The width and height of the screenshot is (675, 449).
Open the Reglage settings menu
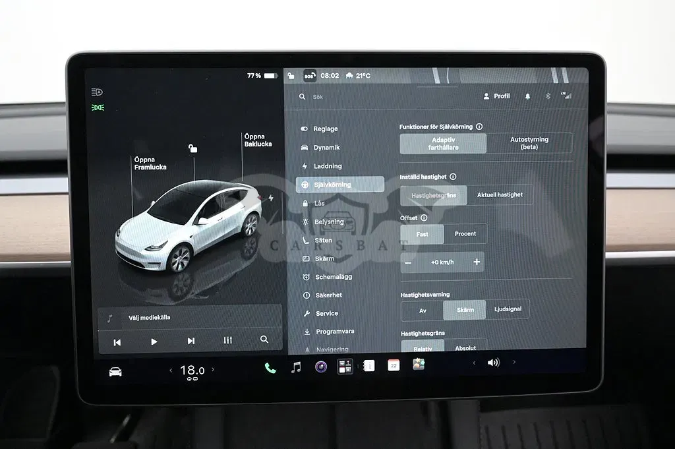click(320, 129)
